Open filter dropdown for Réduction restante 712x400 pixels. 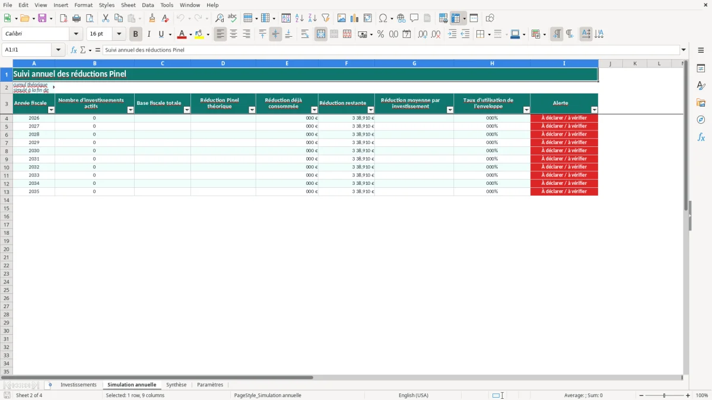(x=371, y=110)
